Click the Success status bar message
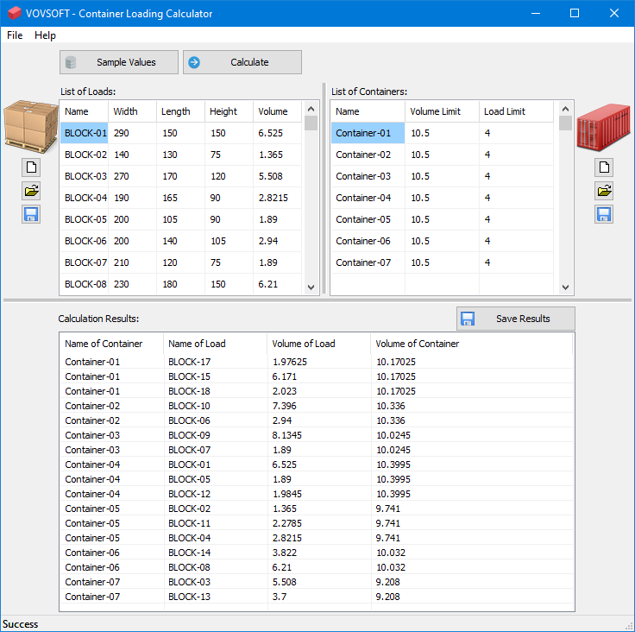 coord(20,624)
